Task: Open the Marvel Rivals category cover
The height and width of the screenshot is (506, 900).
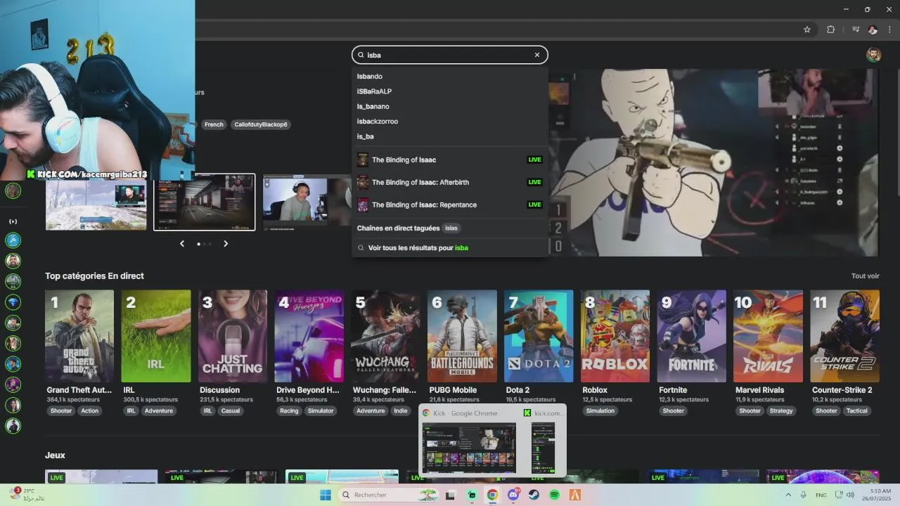Action: click(769, 336)
